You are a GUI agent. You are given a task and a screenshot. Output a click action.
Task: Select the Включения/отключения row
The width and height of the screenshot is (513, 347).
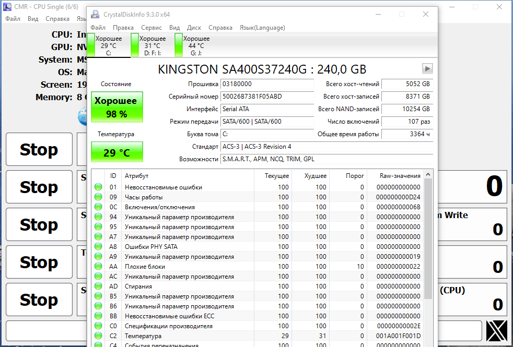(x=257, y=207)
